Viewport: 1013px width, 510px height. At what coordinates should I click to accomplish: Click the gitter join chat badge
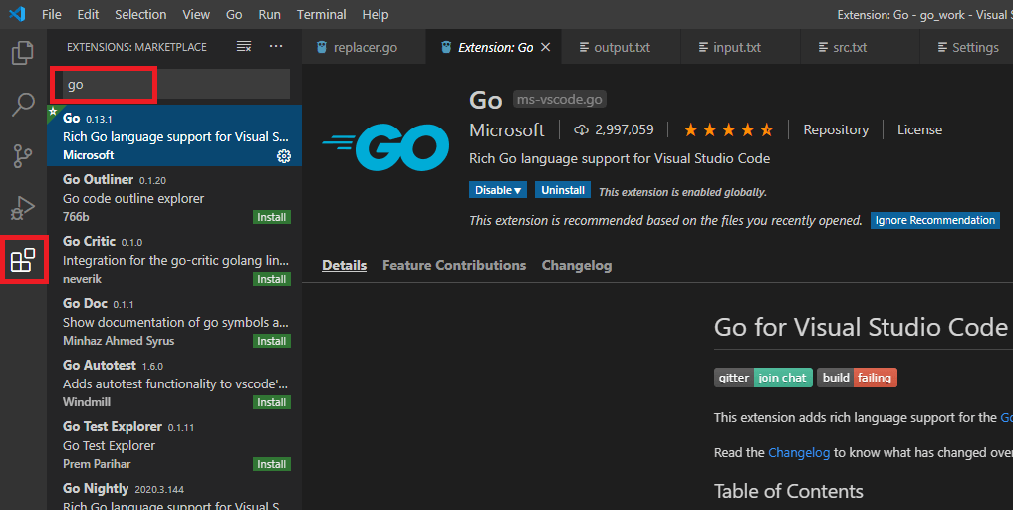click(x=763, y=378)
